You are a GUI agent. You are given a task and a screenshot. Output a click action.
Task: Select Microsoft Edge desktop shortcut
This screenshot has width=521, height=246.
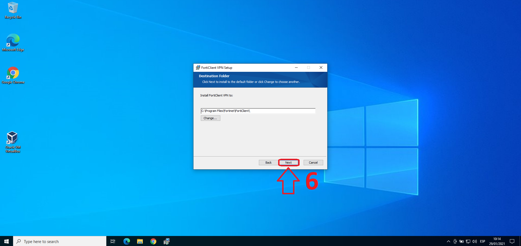(x=13, y=42)
